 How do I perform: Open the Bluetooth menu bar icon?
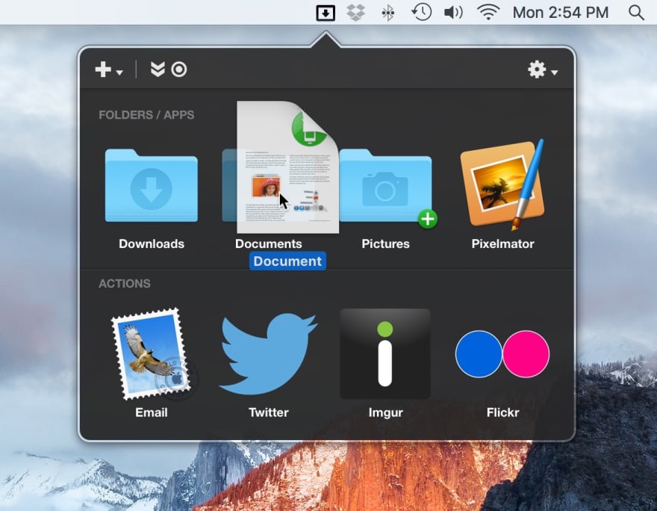388,13
